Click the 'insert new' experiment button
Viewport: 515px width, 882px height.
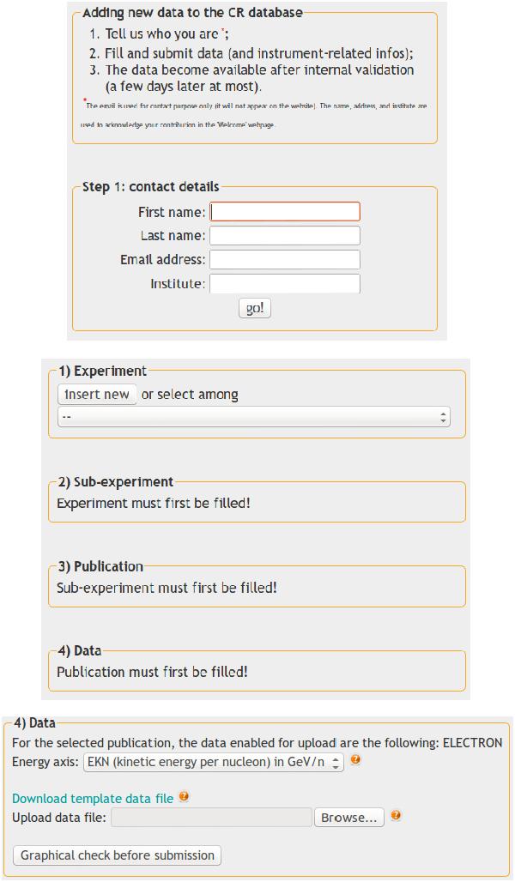click(x=97, y=395)
